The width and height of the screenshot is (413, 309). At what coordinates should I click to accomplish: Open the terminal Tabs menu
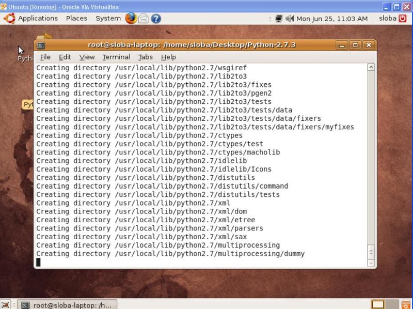[x=146, y=57]
